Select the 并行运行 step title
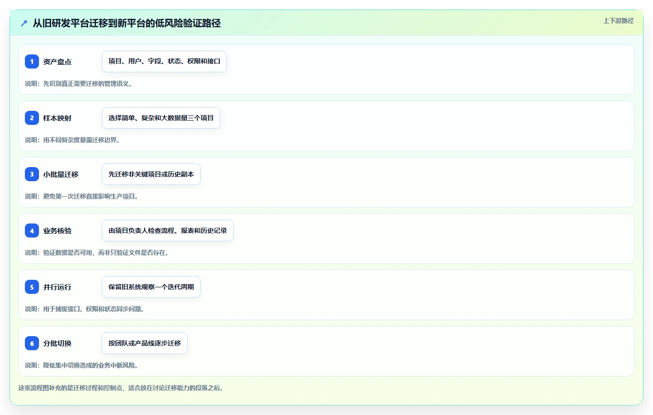The width and height of the screenshot is (653, 415). [57, 287]
